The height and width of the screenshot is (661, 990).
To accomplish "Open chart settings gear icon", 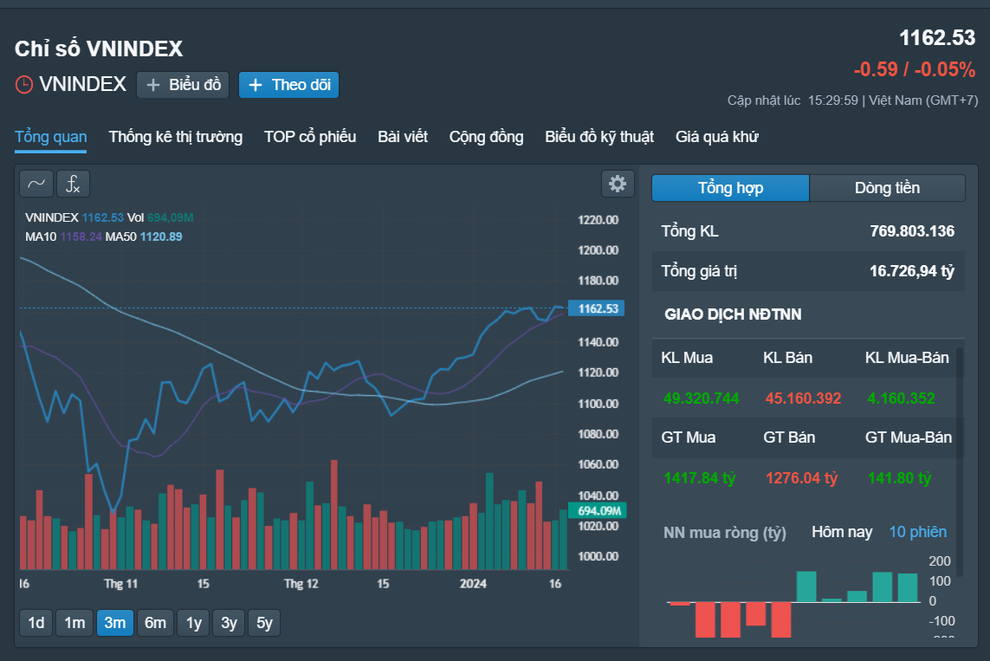I will 618,184.
